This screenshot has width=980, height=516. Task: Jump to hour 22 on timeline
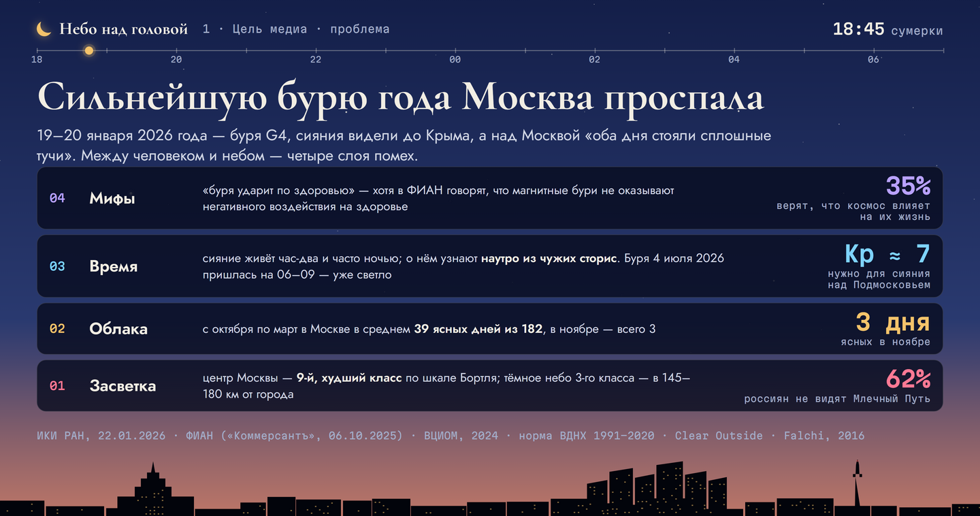(x=316, y=59)
